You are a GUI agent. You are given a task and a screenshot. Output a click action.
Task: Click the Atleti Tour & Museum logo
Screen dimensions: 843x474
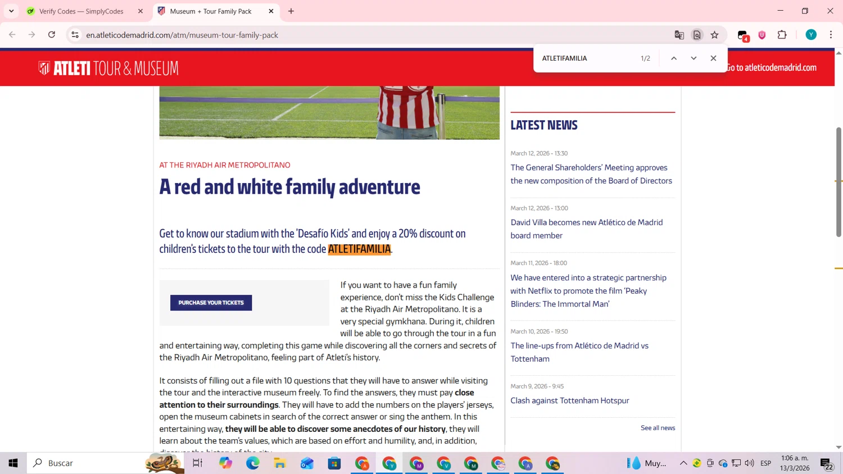pos(108,69)
